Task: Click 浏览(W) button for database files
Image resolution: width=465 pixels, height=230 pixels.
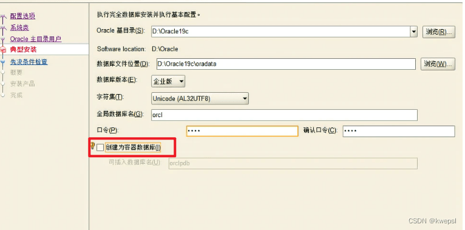Action: pos(438,64)
